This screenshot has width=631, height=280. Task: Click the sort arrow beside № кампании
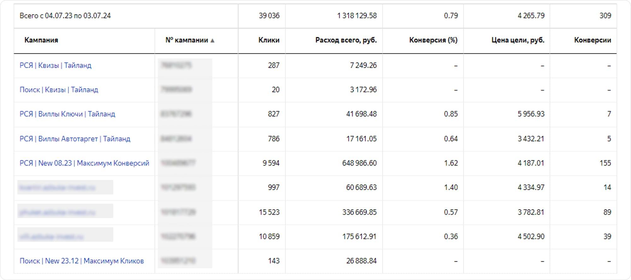tap(212, 41)
